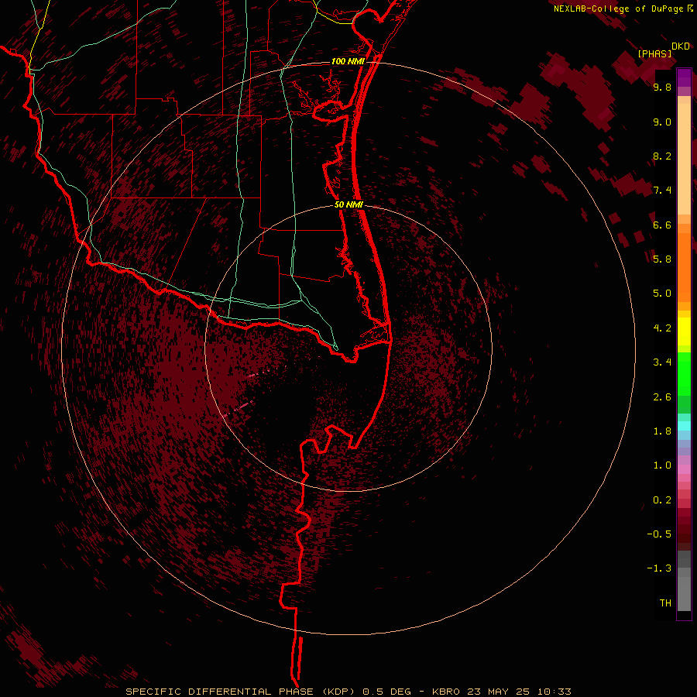This screenshot has width=697, height=697.
Task: Click the [PHAS] label near the legend
Action: pyautogui.click(x=654, y=53)
